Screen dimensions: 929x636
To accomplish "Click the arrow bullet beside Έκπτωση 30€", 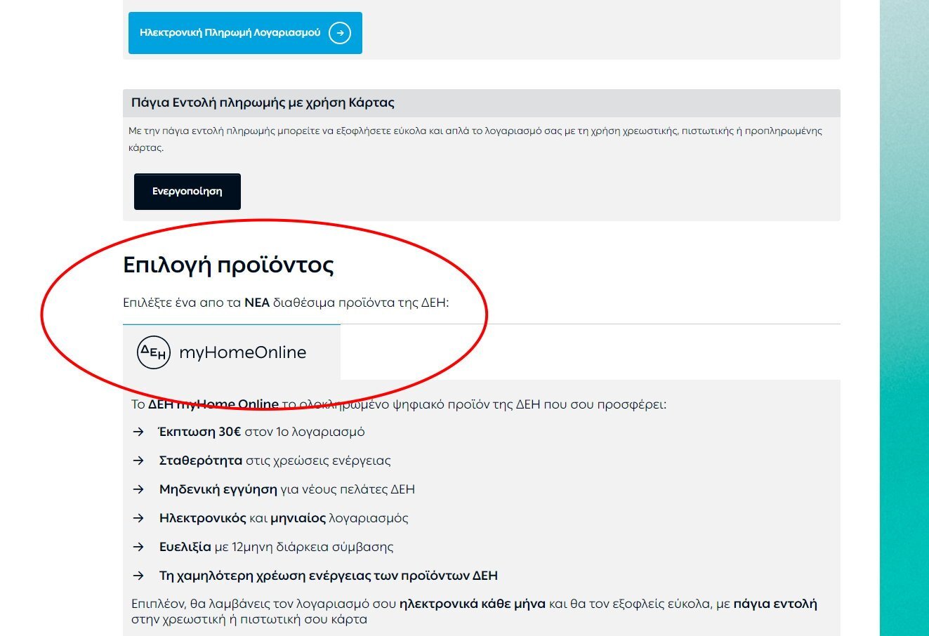I will pyautogui.click(x=138, y=432).
